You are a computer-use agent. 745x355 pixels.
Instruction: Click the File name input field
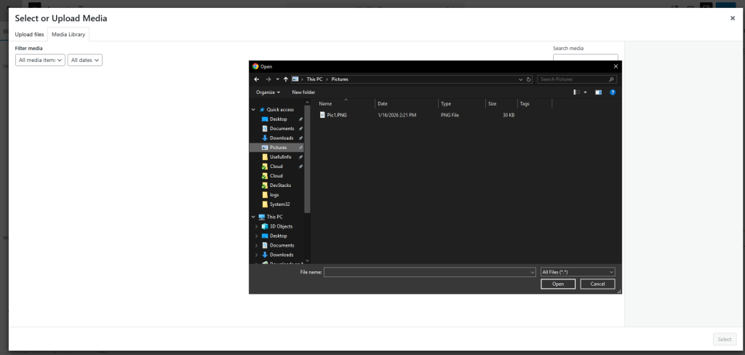click(429, 272)
